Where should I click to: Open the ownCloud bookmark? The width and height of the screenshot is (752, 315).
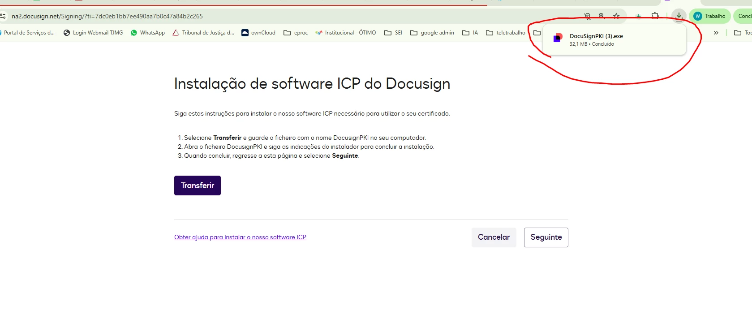coord(258,33)
